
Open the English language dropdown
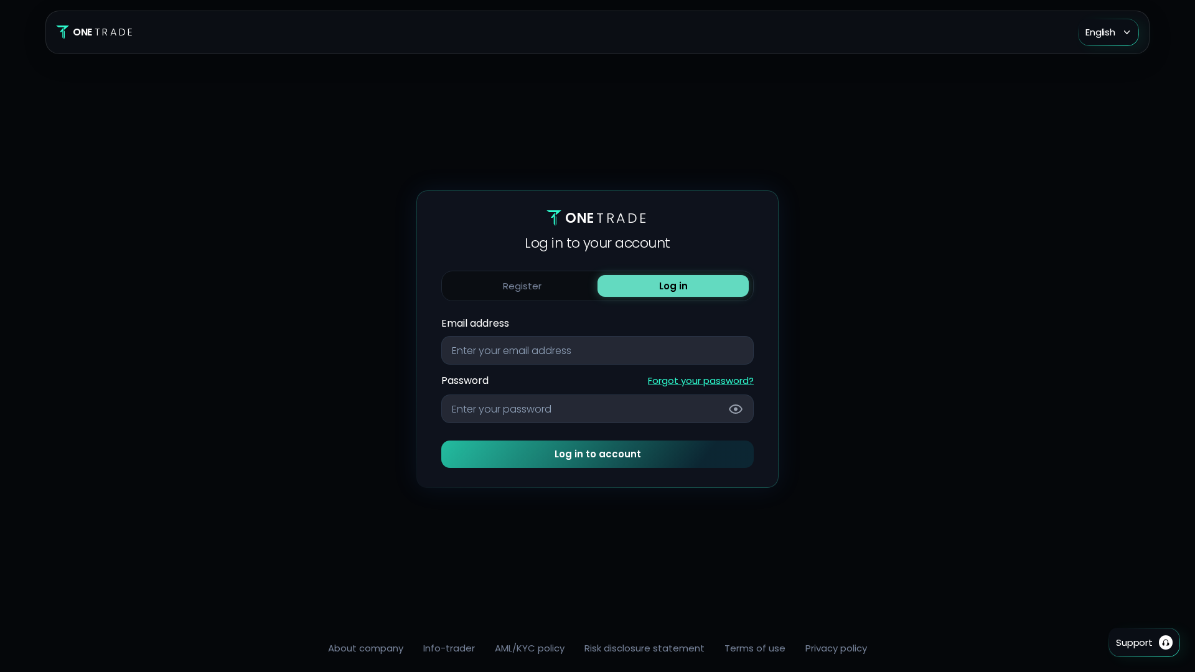[x=1108, y=32]
